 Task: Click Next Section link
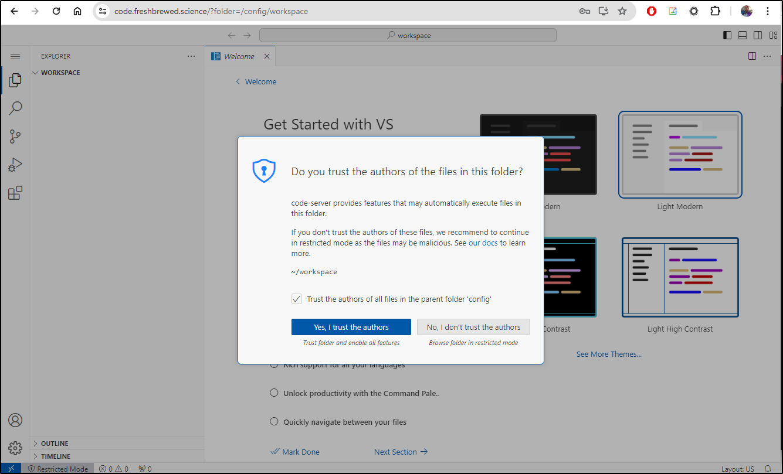tap(401, 452)
